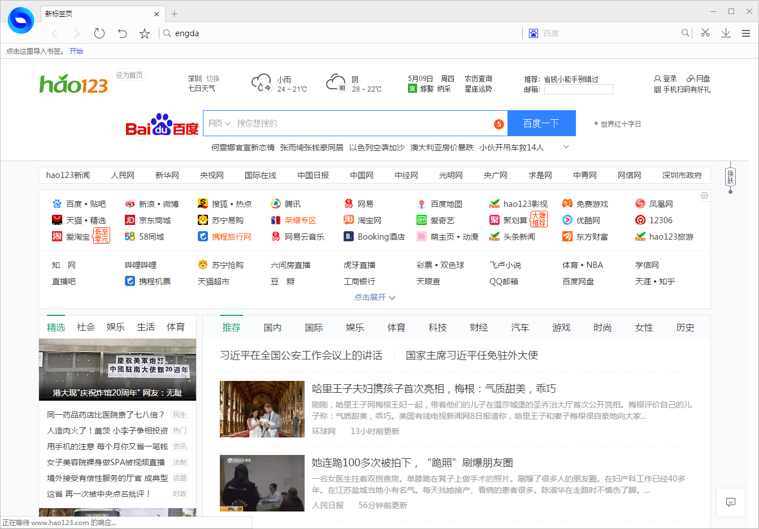Click 设为首页 next to hao123 logo
The height and width of the screenshot is (529, 759).
129,74
